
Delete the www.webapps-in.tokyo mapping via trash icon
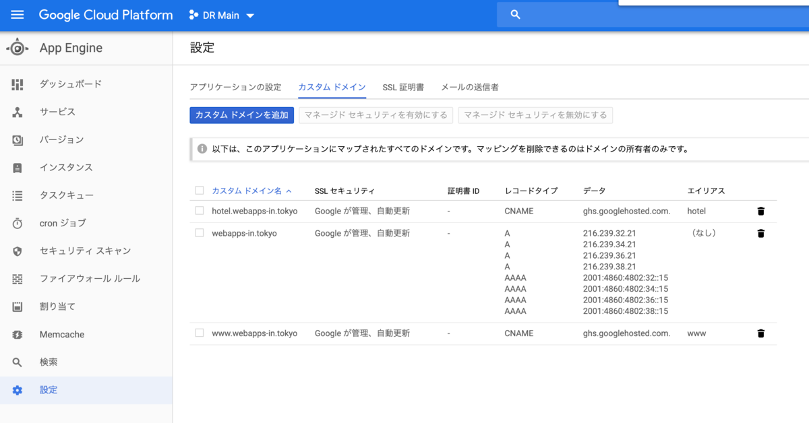tap(761, 333)
